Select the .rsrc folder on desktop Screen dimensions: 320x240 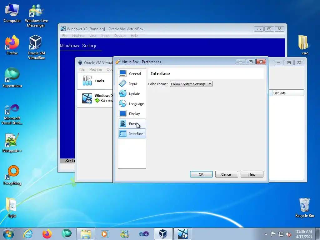(x=304, y=45)
